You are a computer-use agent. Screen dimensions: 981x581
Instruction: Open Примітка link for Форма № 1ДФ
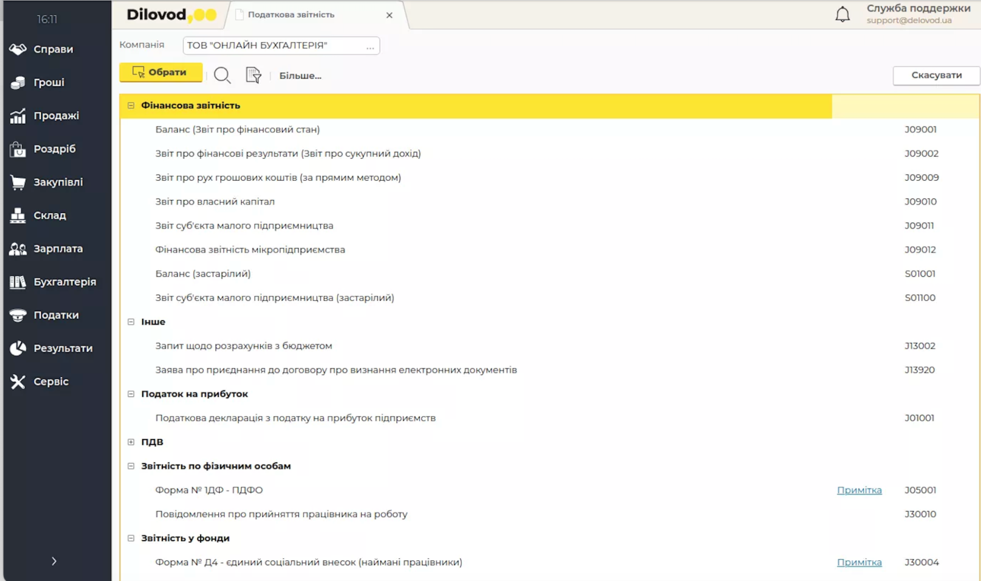click(859, 490)
